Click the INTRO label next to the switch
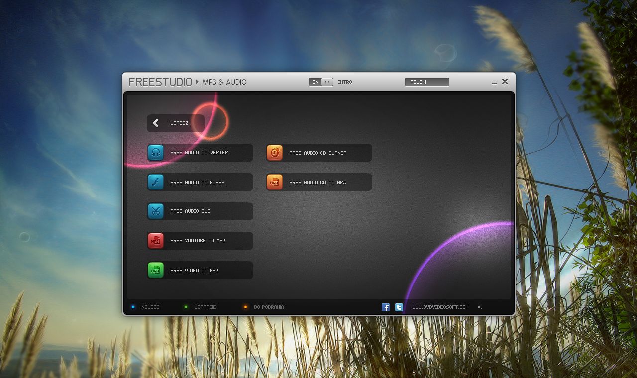The width and height of the screenshot is (637, 378). pos(345,82)
